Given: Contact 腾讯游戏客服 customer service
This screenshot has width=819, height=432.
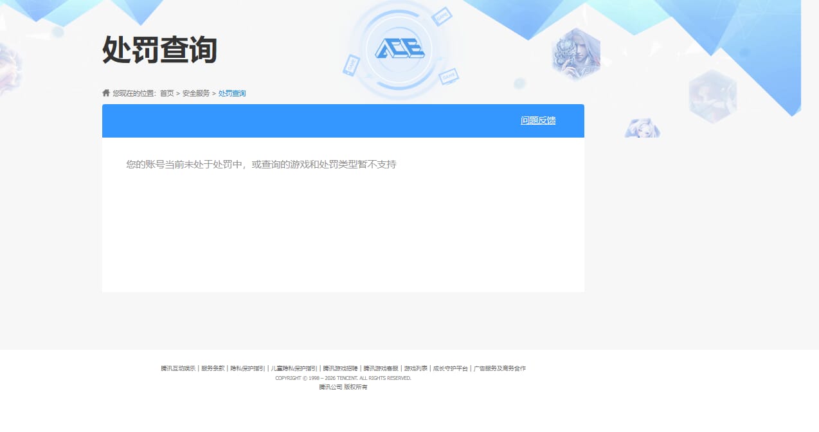Looking at the screenshot, I should tap(381, 368).
